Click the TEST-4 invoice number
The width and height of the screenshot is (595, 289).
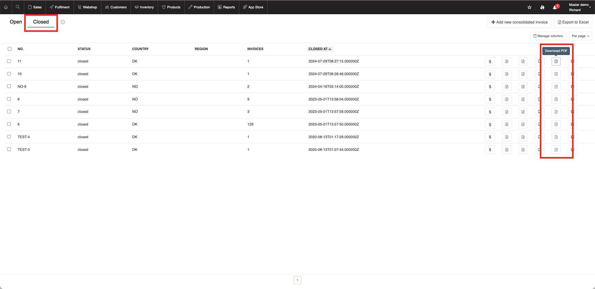coord(24,137)
